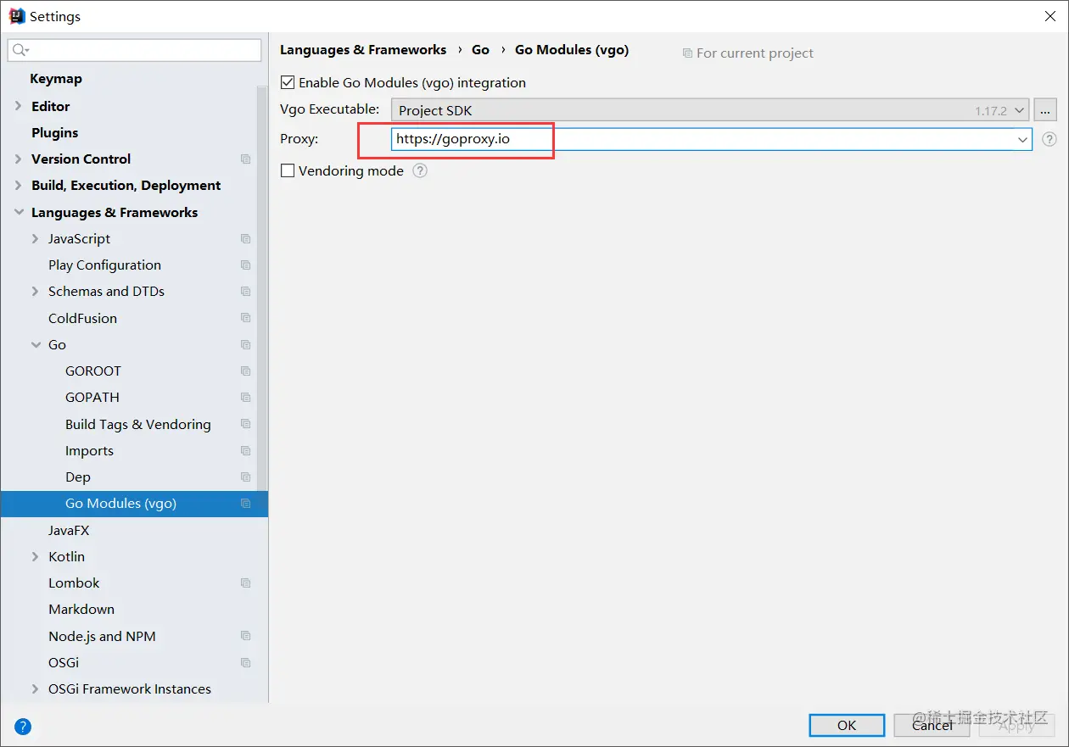This screenshot has width=1069, height=747.
Task: Click the OK button
Action: (847, 725)
